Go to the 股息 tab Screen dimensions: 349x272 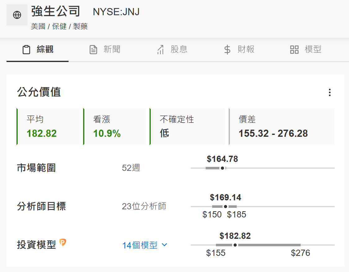pos(172,49)
